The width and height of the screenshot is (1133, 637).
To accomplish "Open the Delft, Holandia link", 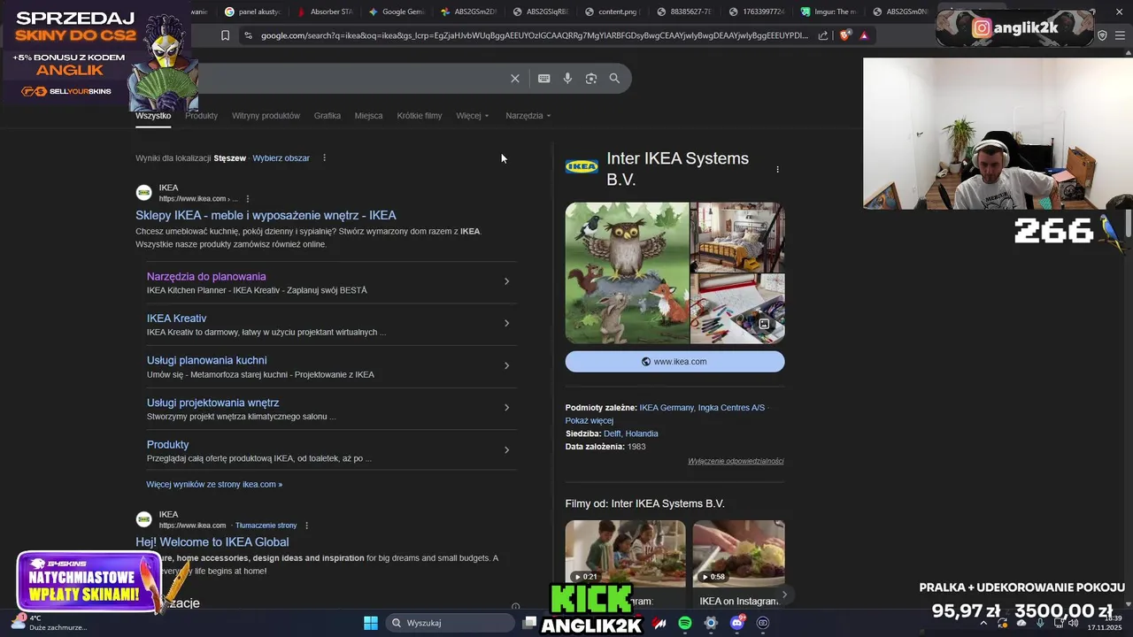I will (630, 434).
